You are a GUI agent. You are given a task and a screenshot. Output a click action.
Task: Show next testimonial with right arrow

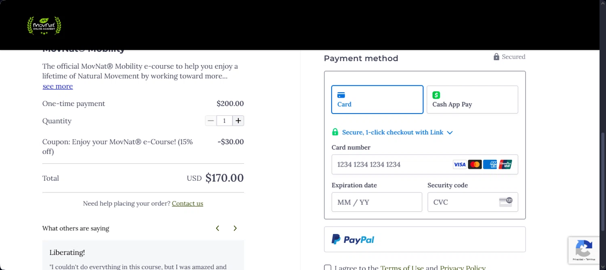pos(235,228)
